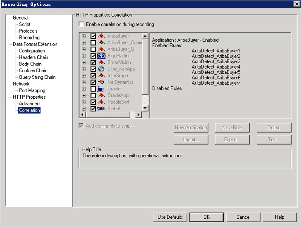Open the Script settings page
The image size is (301, 227).
25,24
